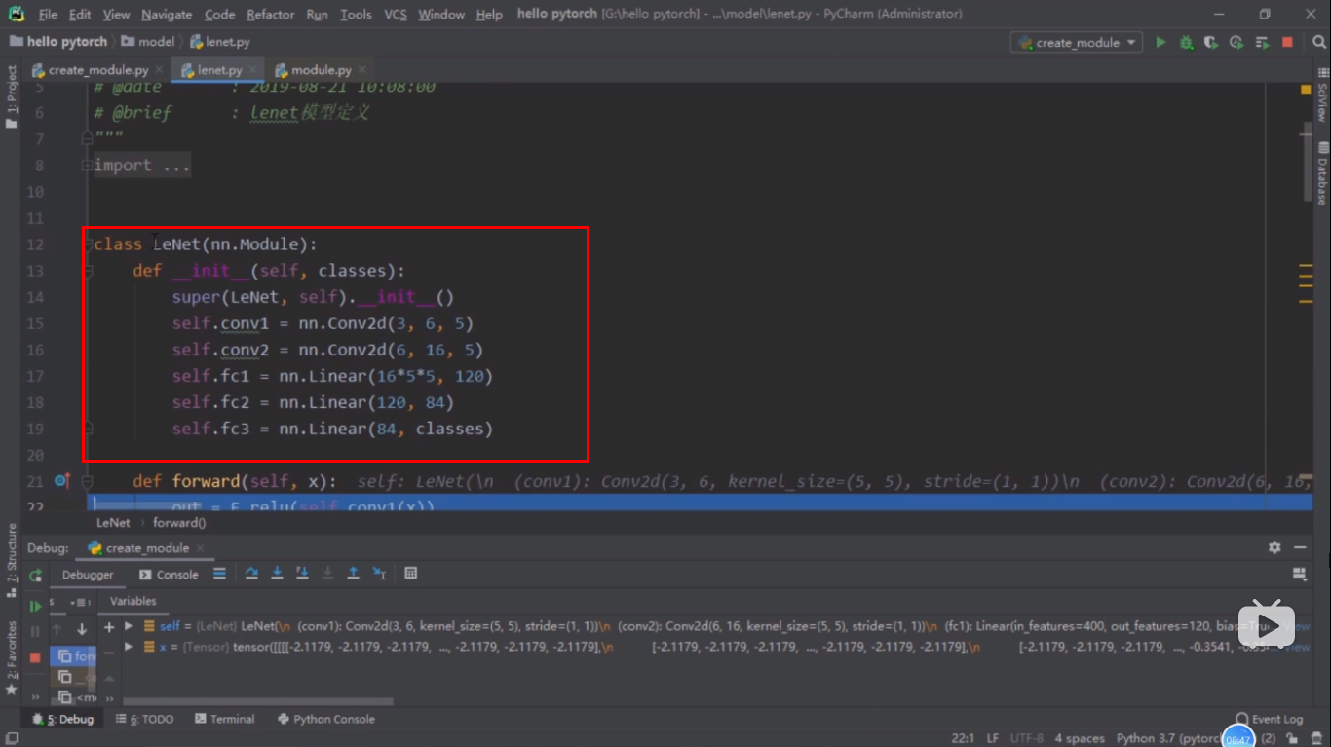Open the TODO tool window

coord(144,719)
